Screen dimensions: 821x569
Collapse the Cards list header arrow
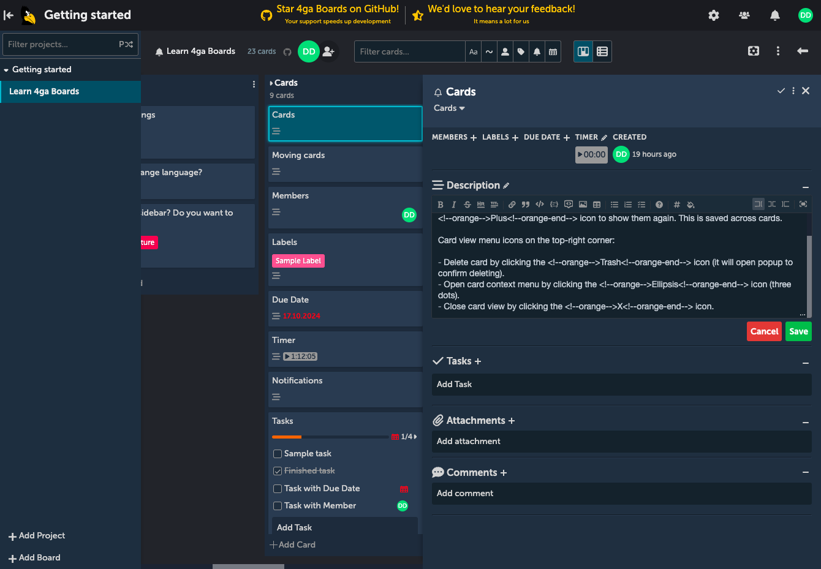coord(271,83)
